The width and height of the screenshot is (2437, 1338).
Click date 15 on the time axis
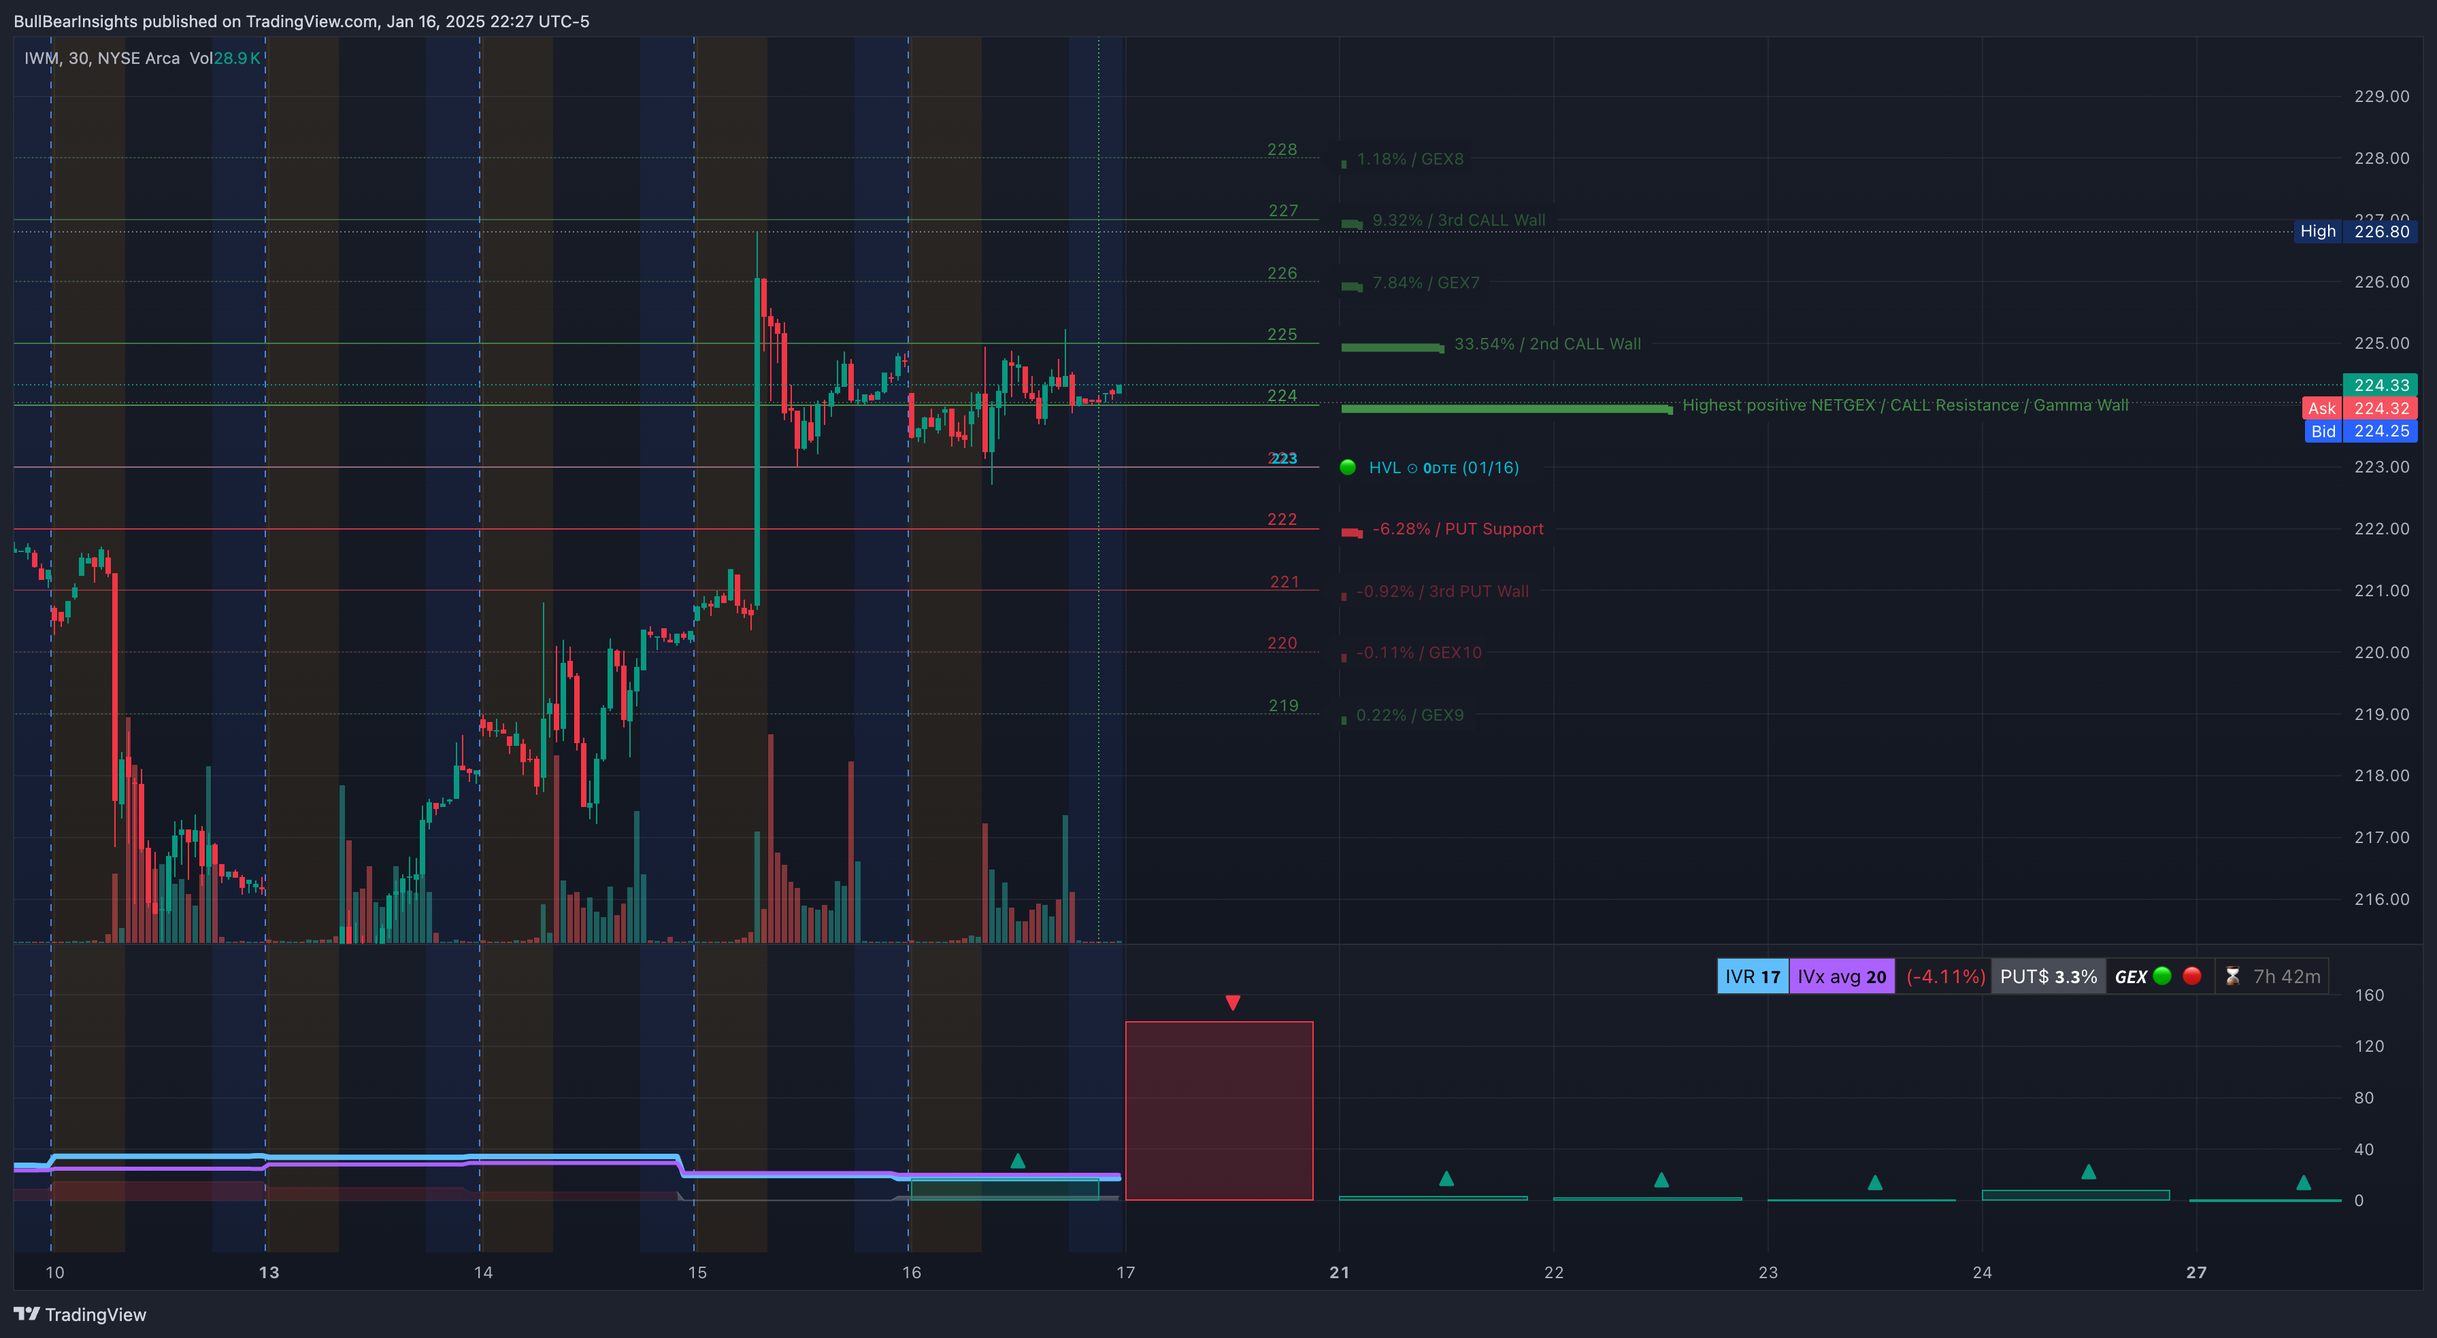(x=697, y=1272)
